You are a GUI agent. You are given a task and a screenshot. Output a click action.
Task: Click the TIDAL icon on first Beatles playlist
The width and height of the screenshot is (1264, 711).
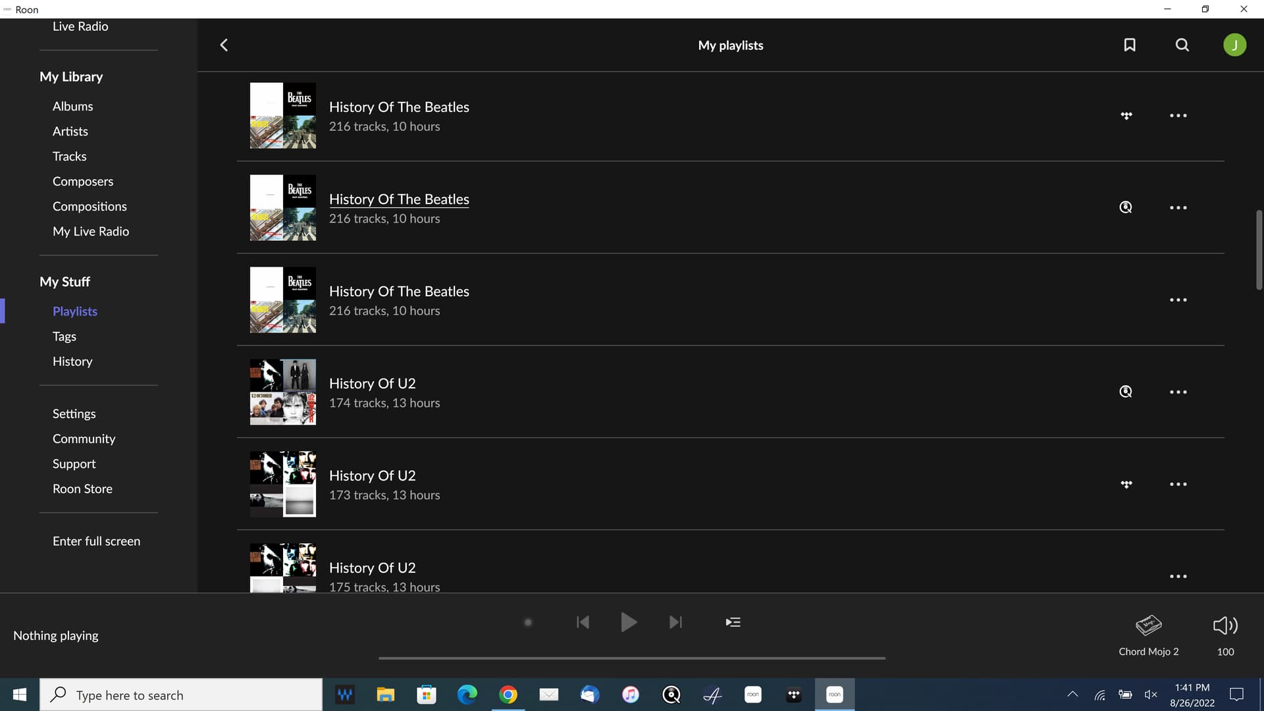tap(1126, 115)
